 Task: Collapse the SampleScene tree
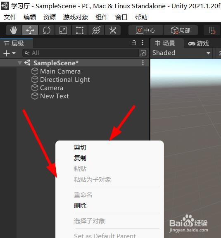[x=19, y=63]
